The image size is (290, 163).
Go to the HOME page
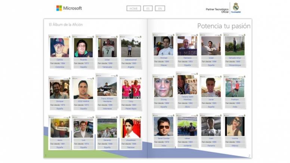click(133, 8)
